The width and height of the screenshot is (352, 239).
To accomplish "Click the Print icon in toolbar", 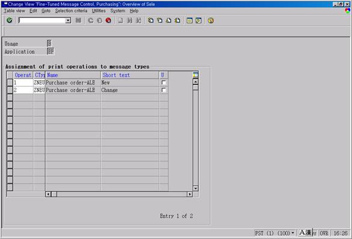I will tap(121, 20).
